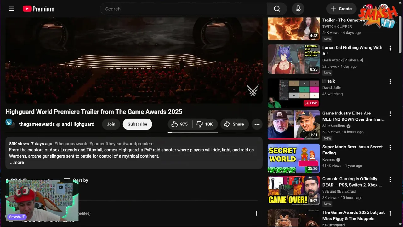This screenshot has height=227, width=403.
Task: Open title 'Larian Did Nothing Wrong With AI!'
Action: (x=352, y=50)
